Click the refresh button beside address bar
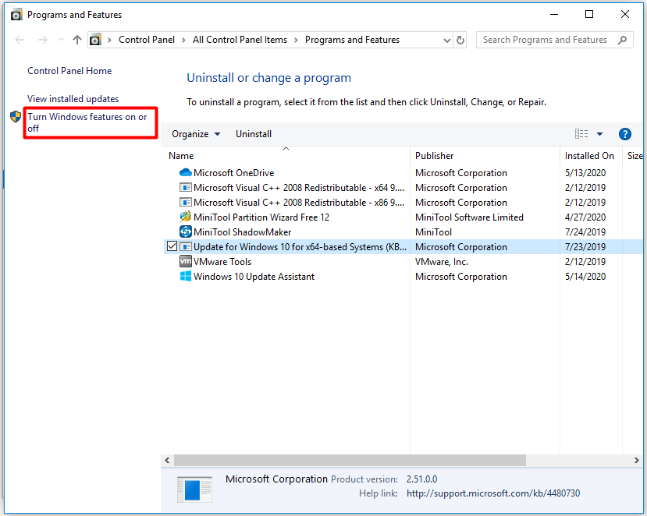 click(x=460, y=40)
